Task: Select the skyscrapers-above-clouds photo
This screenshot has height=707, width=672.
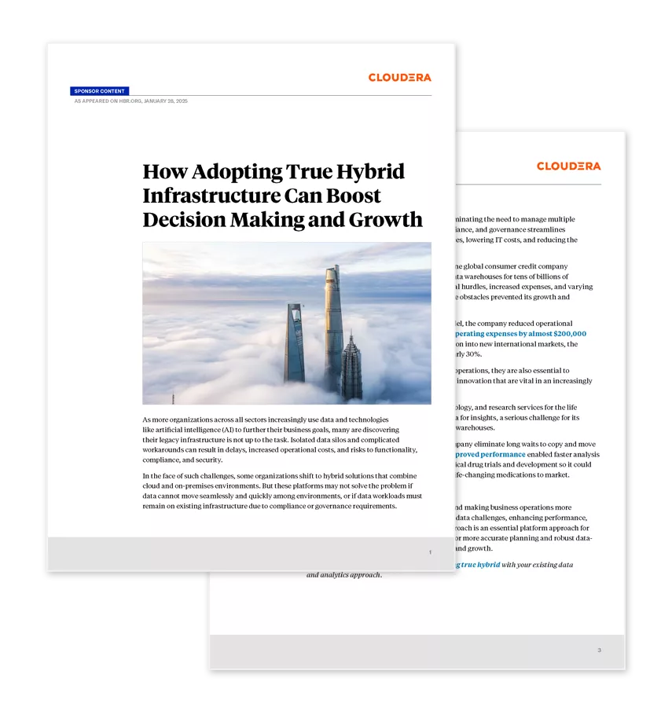Action: 287,322
